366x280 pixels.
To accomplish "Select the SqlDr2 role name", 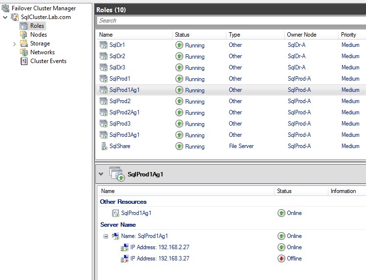I will click(117, 56).
